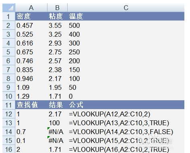The width and height of the screenshot is (190, 153).
Task: Click cell C10 containing 0
Action: pos(126,96)
